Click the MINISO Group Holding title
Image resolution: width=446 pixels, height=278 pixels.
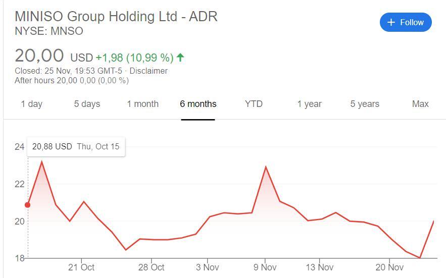(116, 16)
